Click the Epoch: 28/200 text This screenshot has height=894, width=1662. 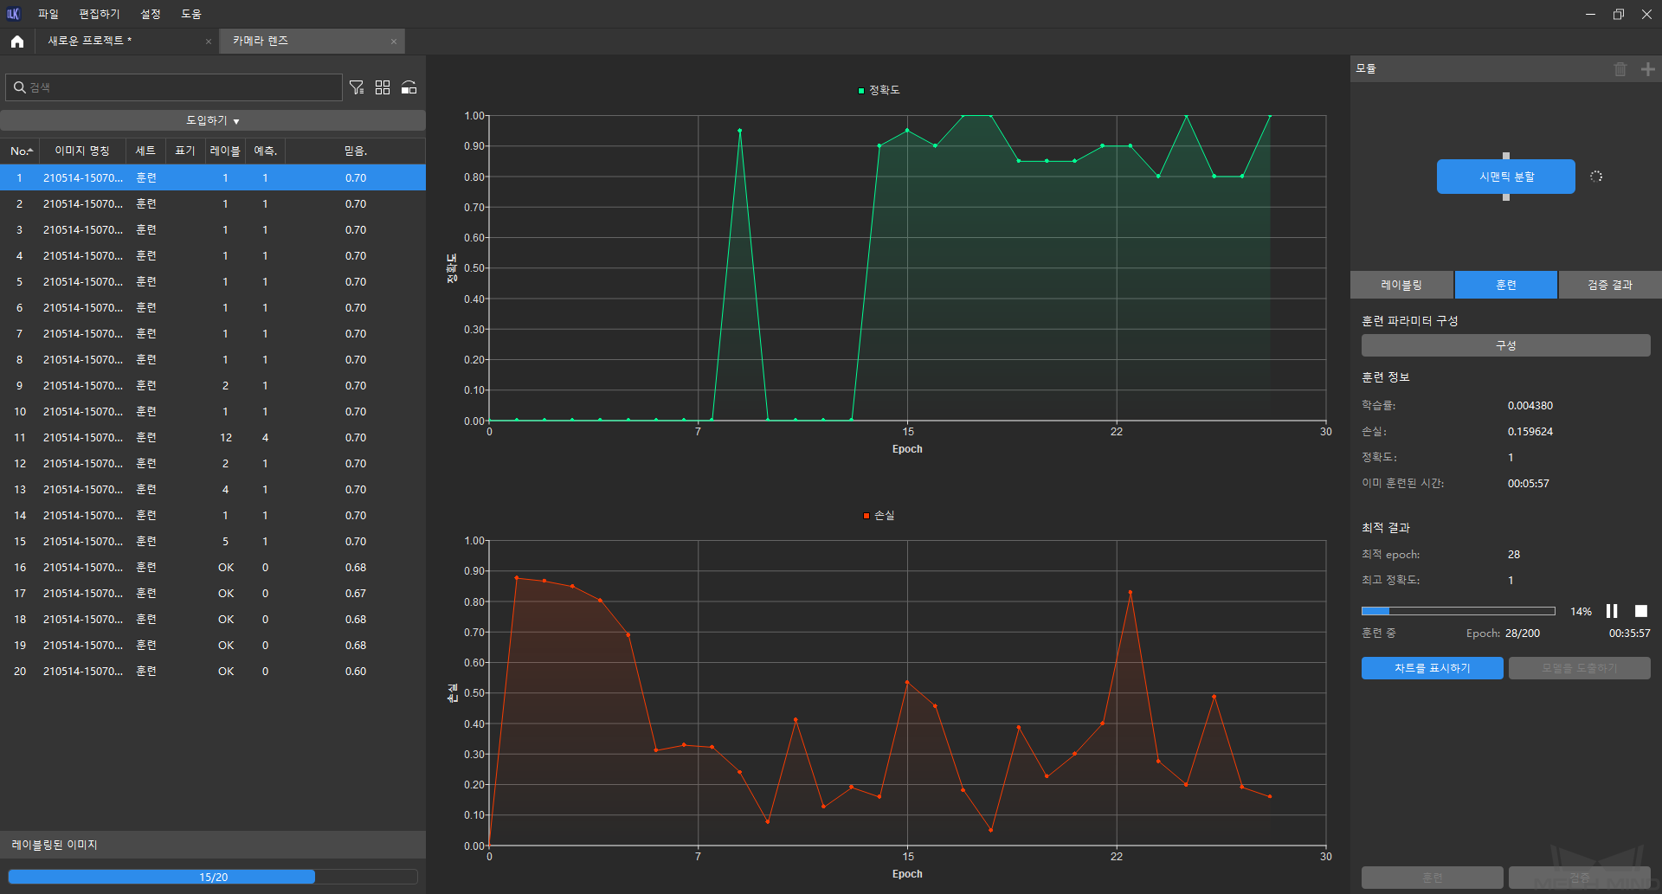click(1503, 634)
